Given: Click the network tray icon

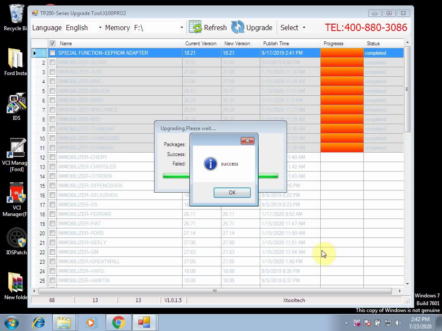Looking at the screenshot, I should (388, 323).
